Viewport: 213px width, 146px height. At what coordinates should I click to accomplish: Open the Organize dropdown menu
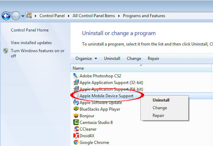[x=86, y=58]
